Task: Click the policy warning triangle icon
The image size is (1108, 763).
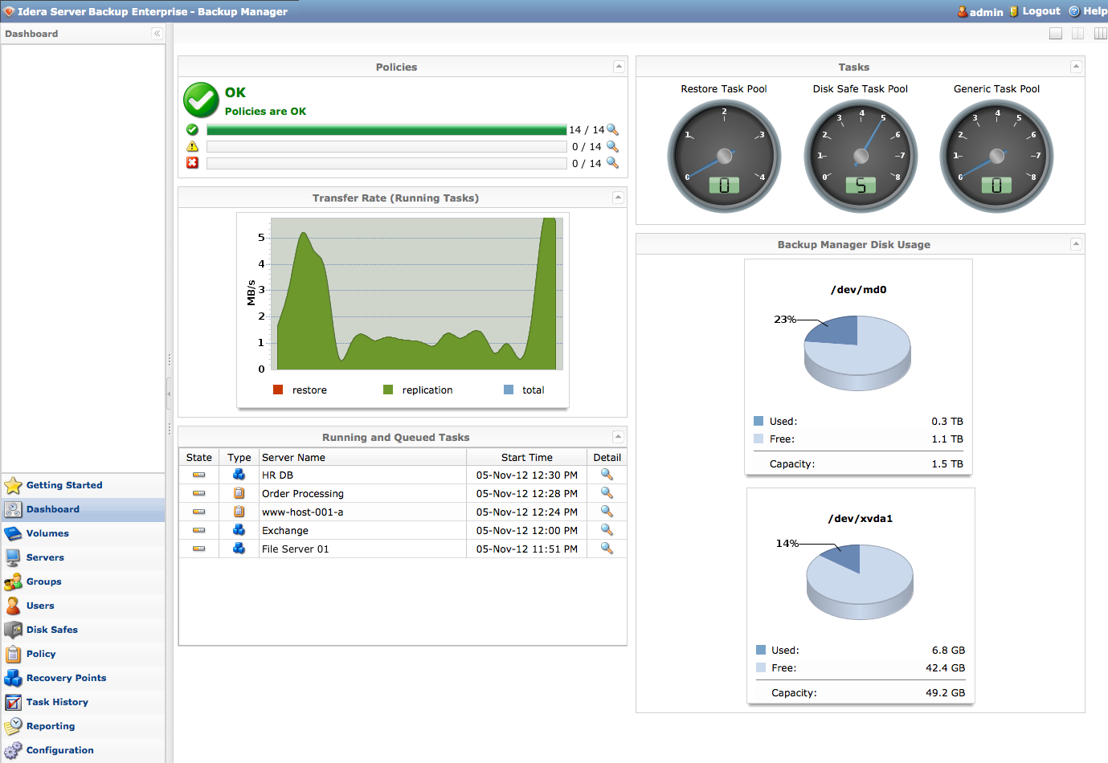Action: pos(192,146)
